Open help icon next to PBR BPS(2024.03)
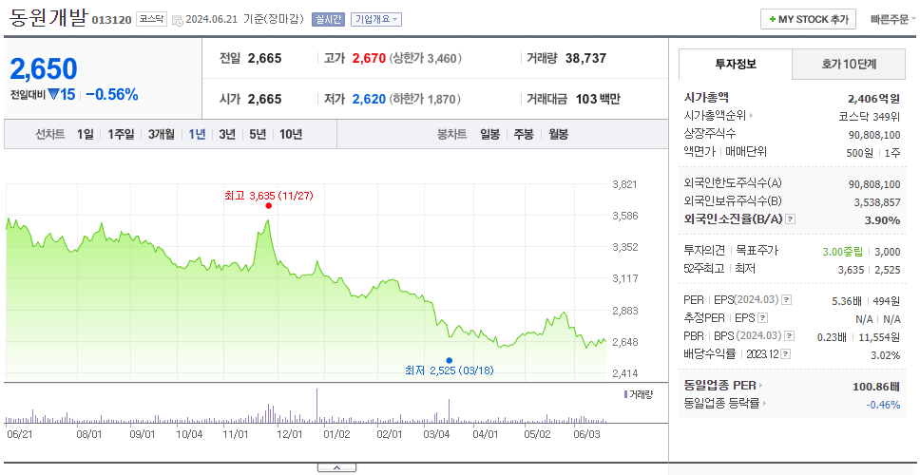The height and width of the screenshot is (475, 920). (790, 336)
